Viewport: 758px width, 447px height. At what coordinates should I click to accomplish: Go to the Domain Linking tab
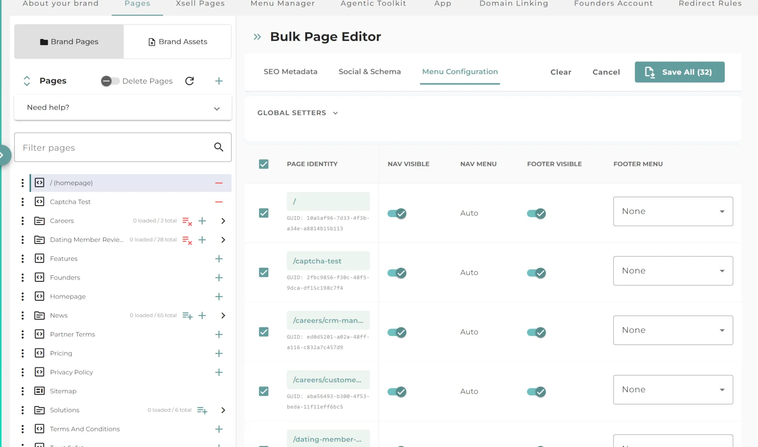click(x=513, y=4)
